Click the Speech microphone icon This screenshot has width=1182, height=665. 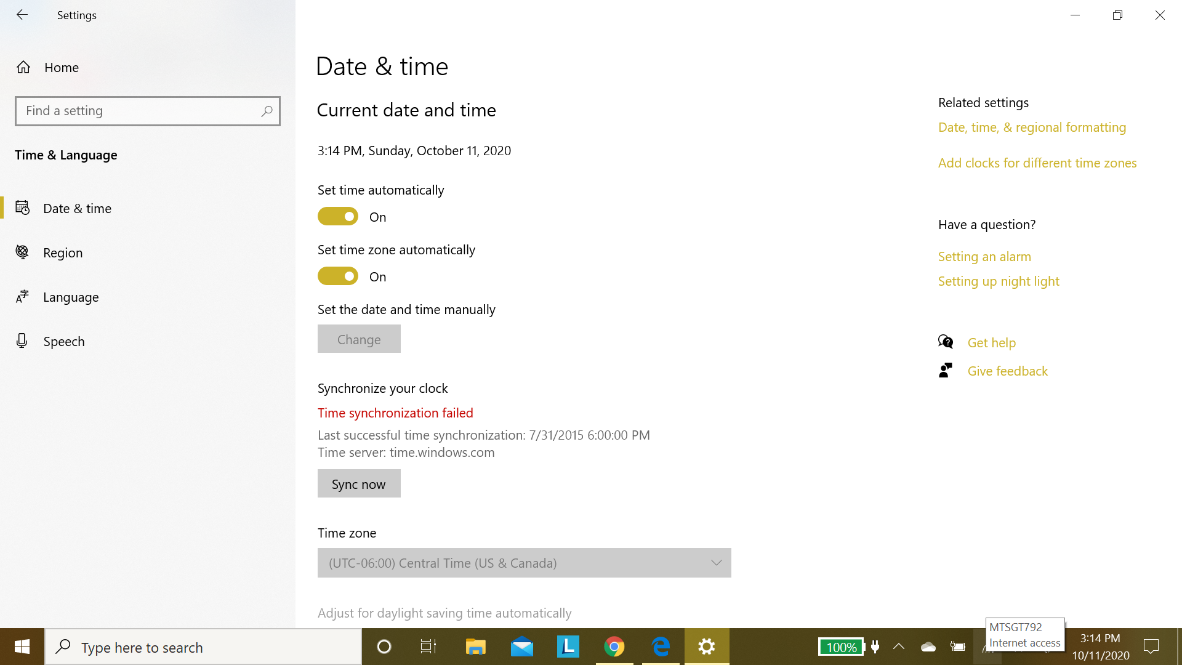click(22, 341)
